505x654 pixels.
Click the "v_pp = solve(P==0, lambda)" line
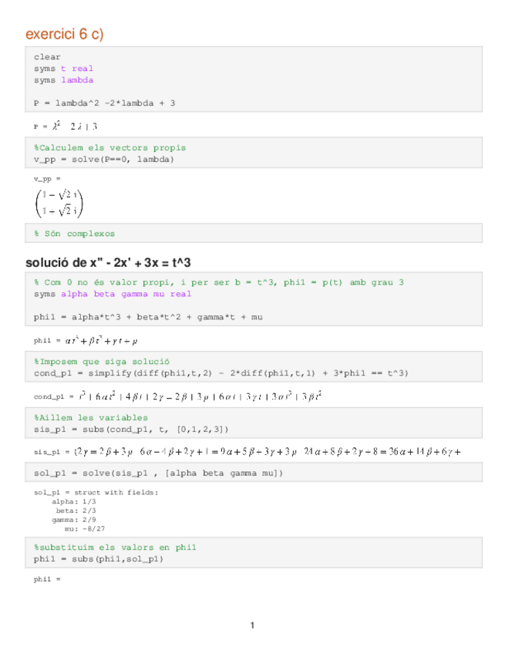(104, 159)
